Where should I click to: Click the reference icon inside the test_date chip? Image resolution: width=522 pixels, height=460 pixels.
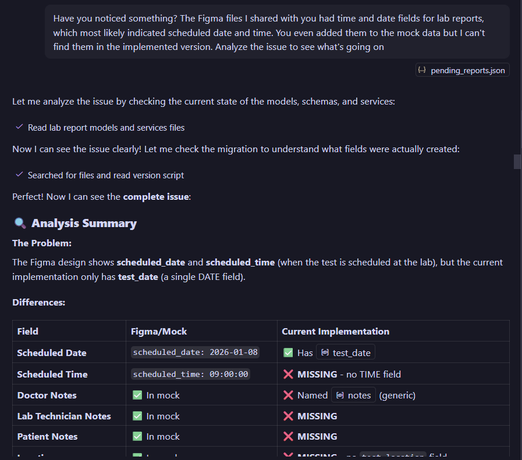325,351
